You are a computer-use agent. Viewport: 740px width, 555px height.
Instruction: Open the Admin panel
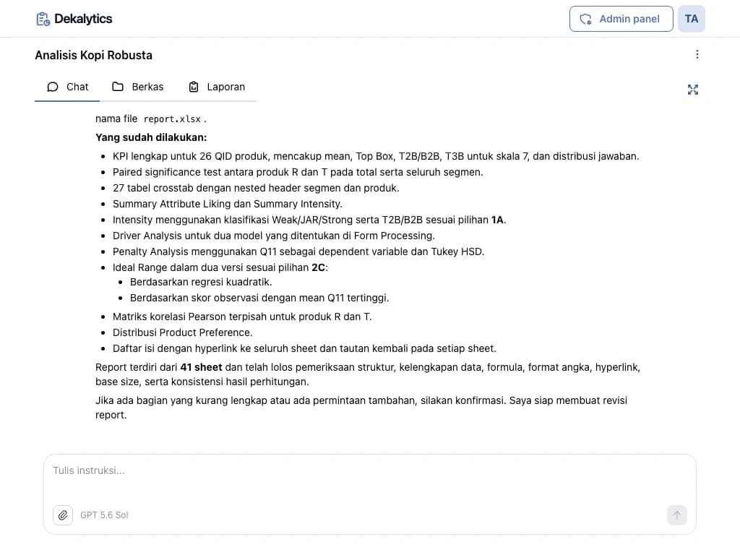point(621,19)
